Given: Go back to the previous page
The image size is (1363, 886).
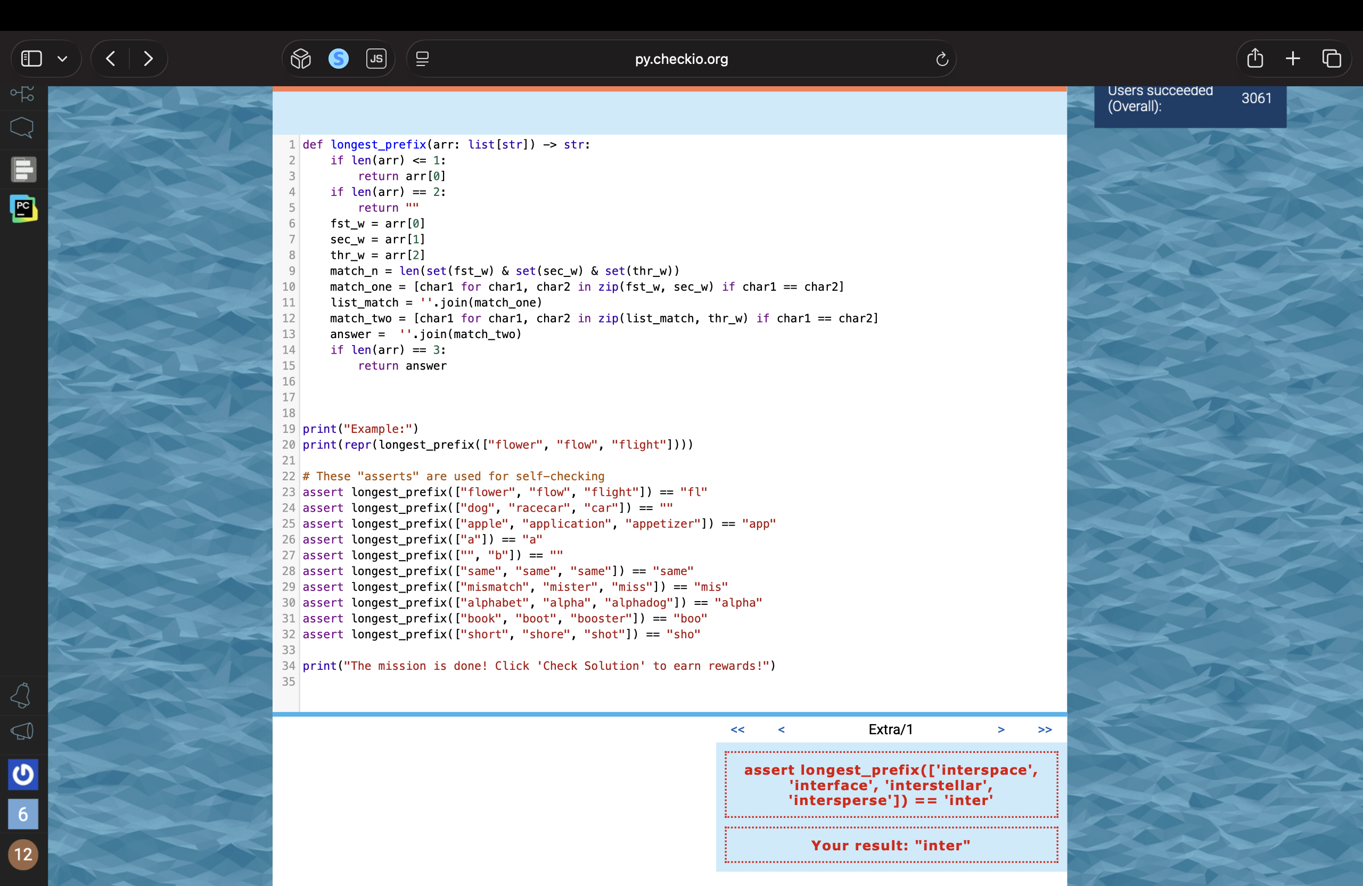Looking at the screenshot, I should click(x=111, y=59).
